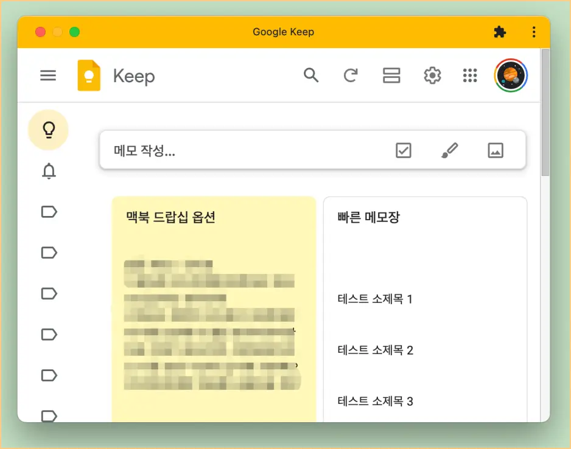Open the Google apps launcher grid
571x449 pixels.
tap(469, 75)
